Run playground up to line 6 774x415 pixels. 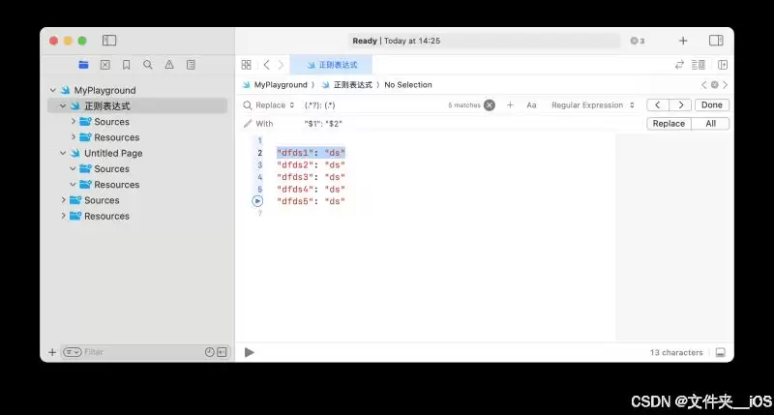coord(257,201)
